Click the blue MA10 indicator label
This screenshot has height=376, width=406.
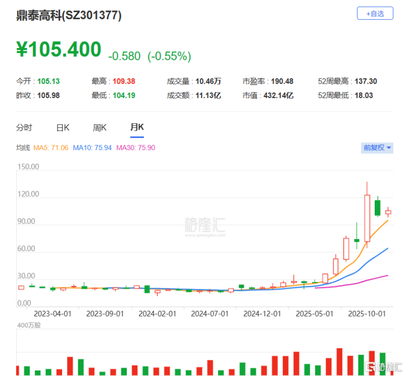coord(92,147)
